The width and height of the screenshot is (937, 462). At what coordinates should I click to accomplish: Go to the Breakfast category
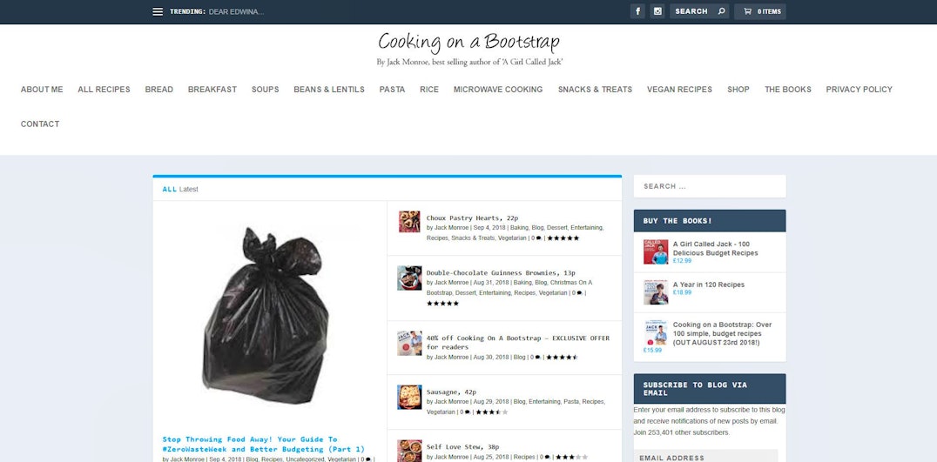pyautogui.click(x=212, y=90)
